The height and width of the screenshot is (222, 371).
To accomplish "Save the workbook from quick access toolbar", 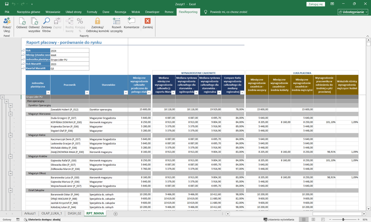I will point(6,4).
